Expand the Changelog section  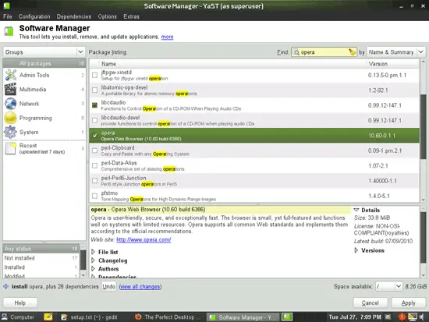pos(93,260)
